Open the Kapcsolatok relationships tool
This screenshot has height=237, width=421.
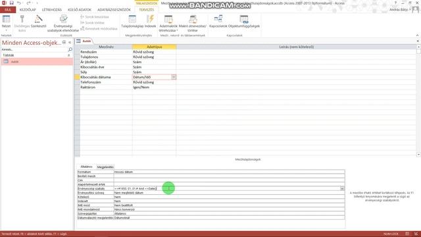coord(218,22)
